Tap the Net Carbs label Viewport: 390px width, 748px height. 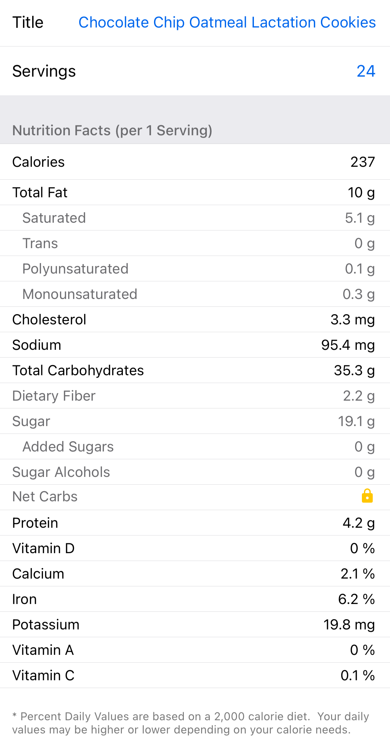45,497
